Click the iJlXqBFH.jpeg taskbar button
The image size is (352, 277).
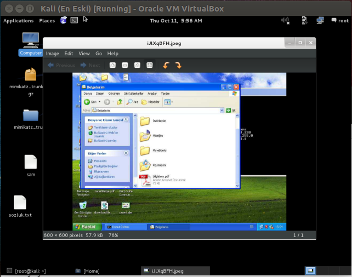pyautogui.click(x=175, y=271)
